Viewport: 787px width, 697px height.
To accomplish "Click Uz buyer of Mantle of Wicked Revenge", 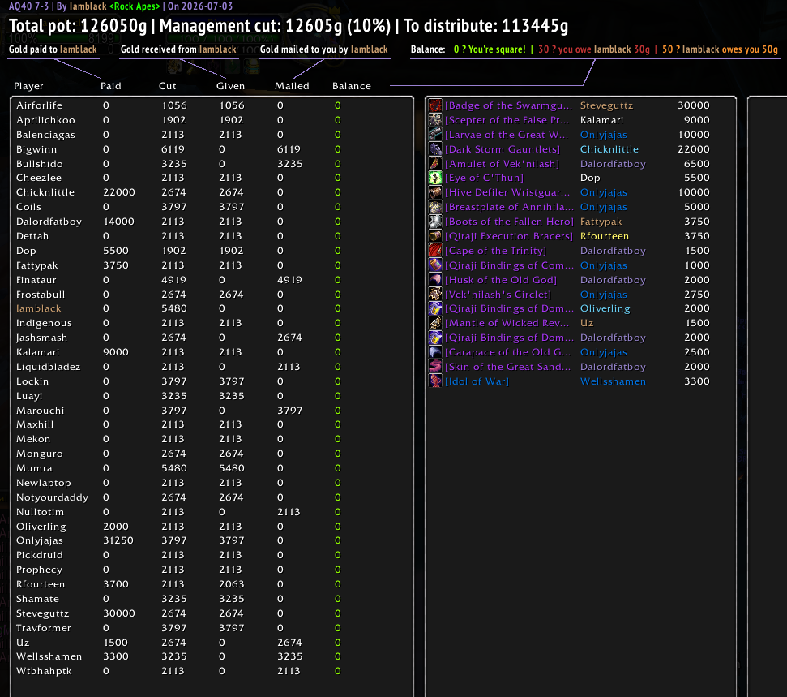I will (x=587, y=323).
